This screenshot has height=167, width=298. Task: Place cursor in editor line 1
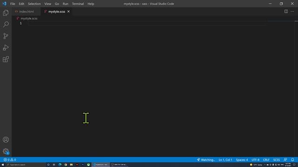click(148, 23)
